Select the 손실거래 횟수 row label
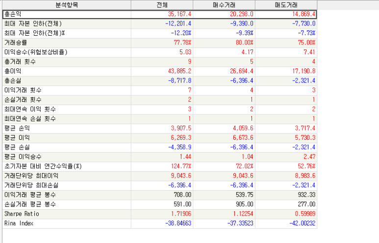 click(23, 100)
